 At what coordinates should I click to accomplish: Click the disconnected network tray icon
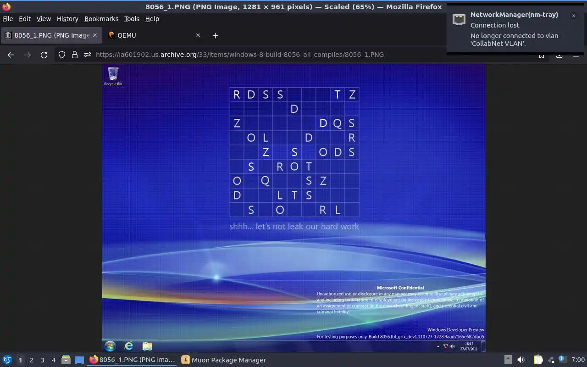point(551,360)
